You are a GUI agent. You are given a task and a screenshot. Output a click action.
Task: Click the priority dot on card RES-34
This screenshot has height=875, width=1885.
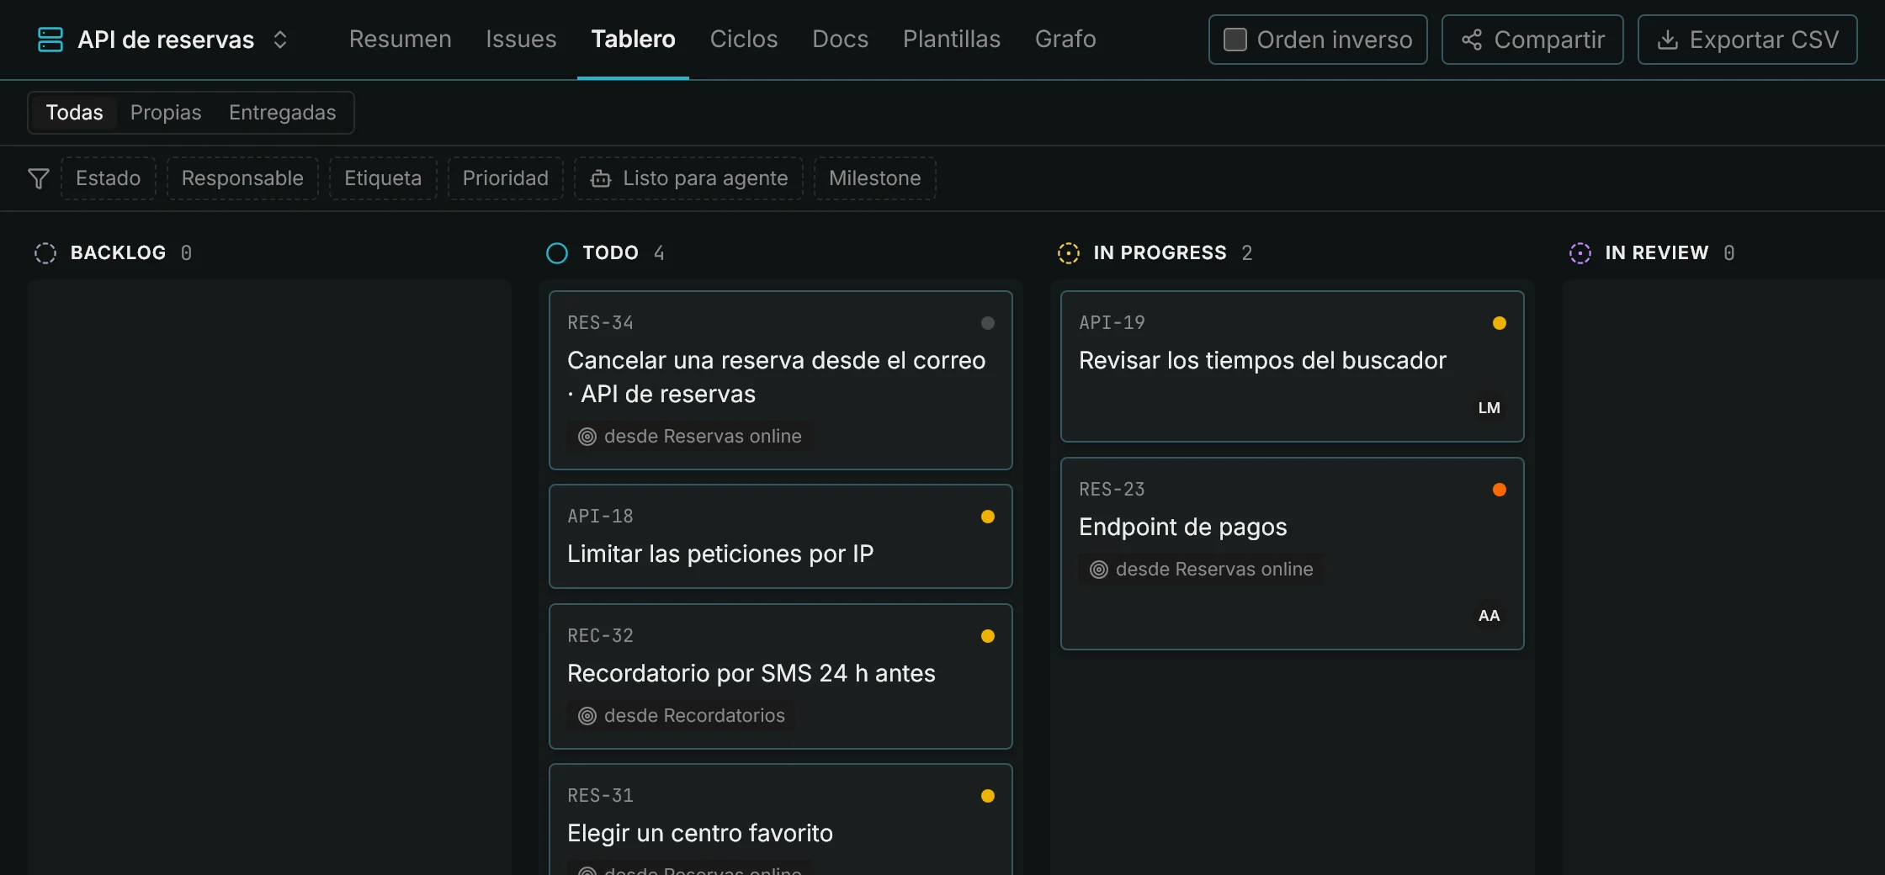pyautogui.click(x=988, y=323)
